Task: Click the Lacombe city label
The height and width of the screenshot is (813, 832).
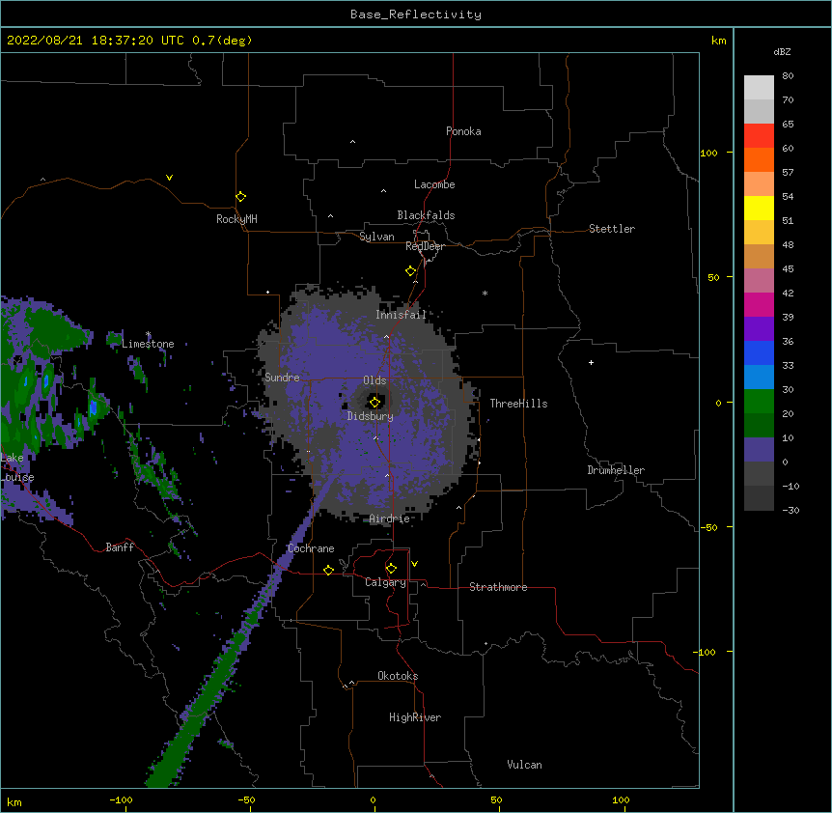Action: [434, 184]
